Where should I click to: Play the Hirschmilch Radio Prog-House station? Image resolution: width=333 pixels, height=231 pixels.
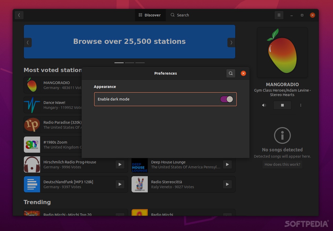coord(120,164)
